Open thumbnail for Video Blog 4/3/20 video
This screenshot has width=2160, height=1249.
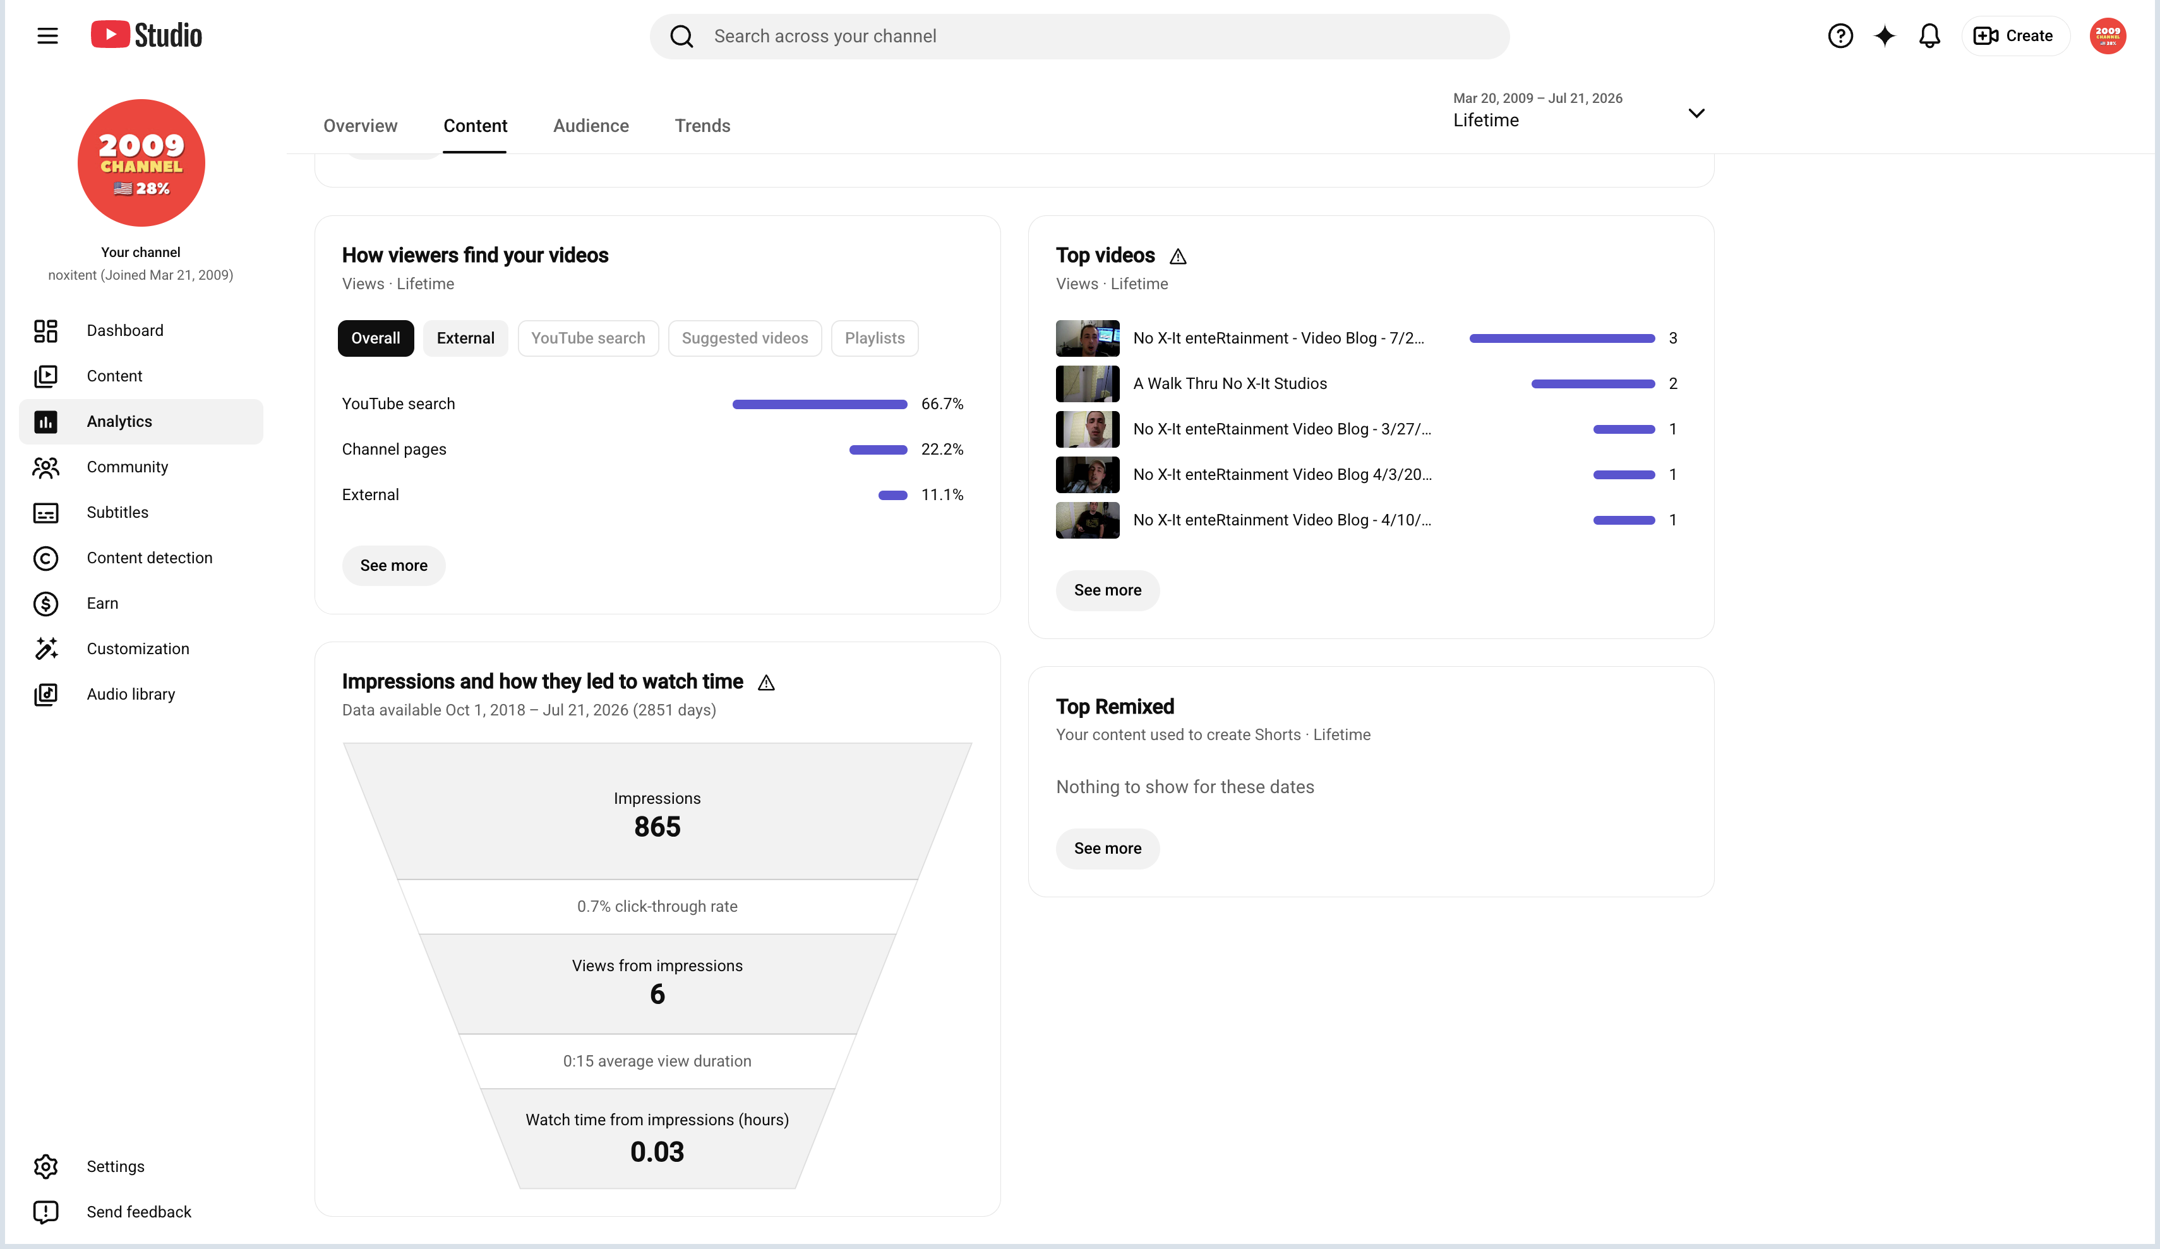point(1087,475)
